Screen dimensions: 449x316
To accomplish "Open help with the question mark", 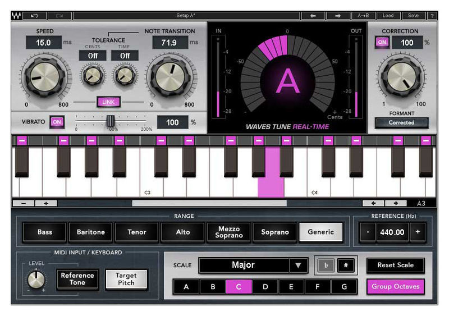I will point(432,16).
